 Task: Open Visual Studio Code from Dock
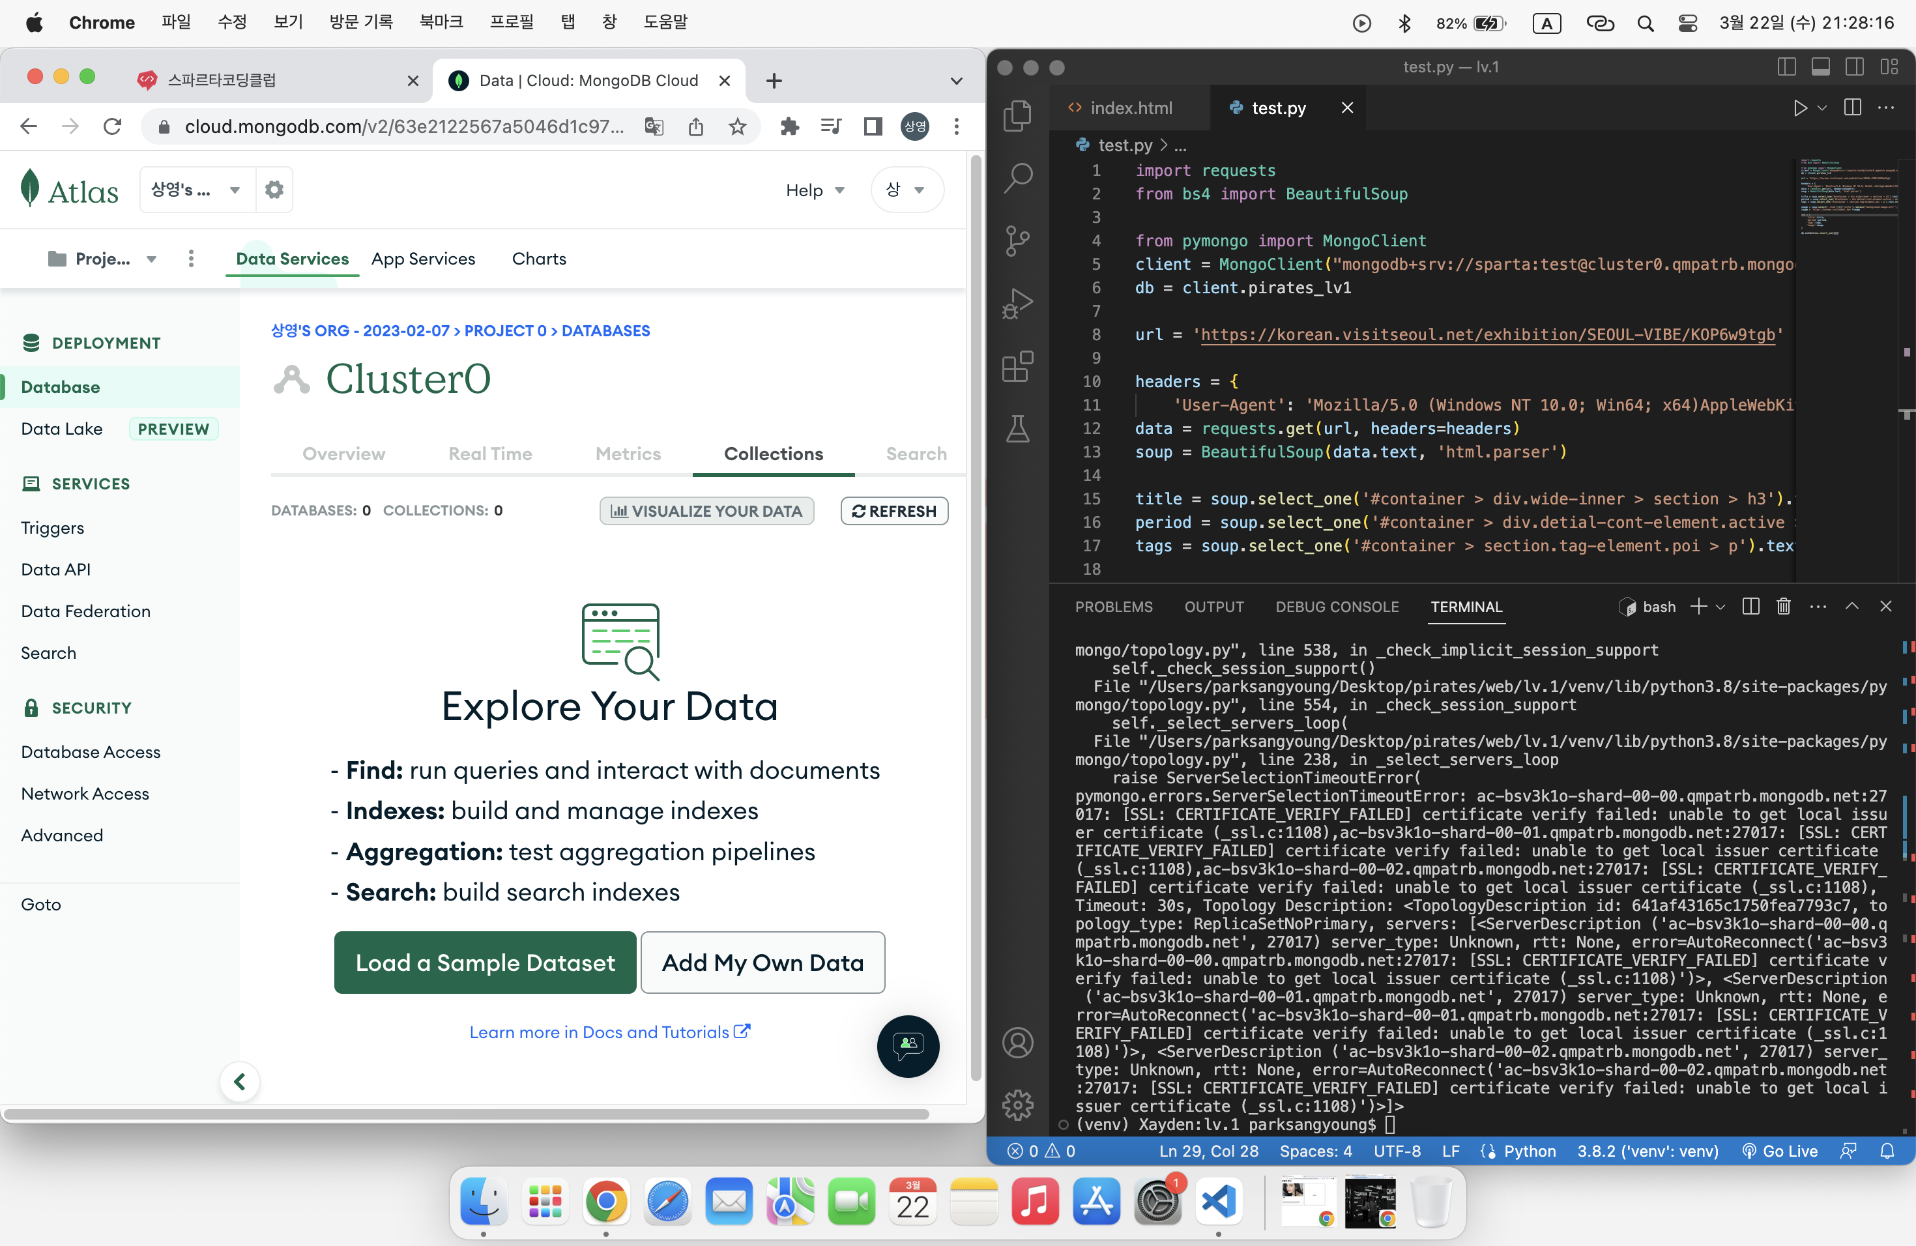1218,1202
